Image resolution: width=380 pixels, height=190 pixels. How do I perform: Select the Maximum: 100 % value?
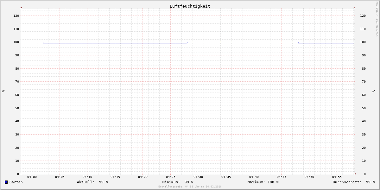click(x=263, y=182)
